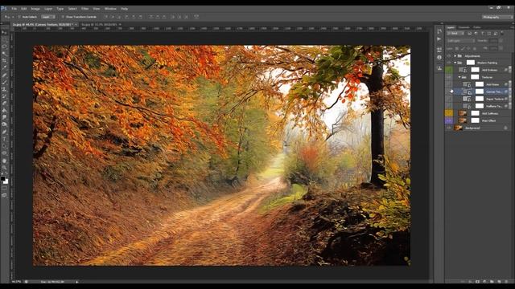Open the Window menu

click(x=110, y=9)
